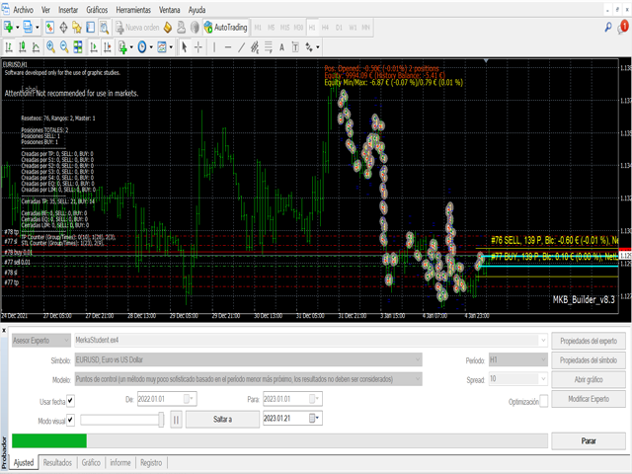Image resolution: width=632 pixels, height=474 pixels.
Task: Enable the Optimización checkbox
Action: [x=544, y=401]
